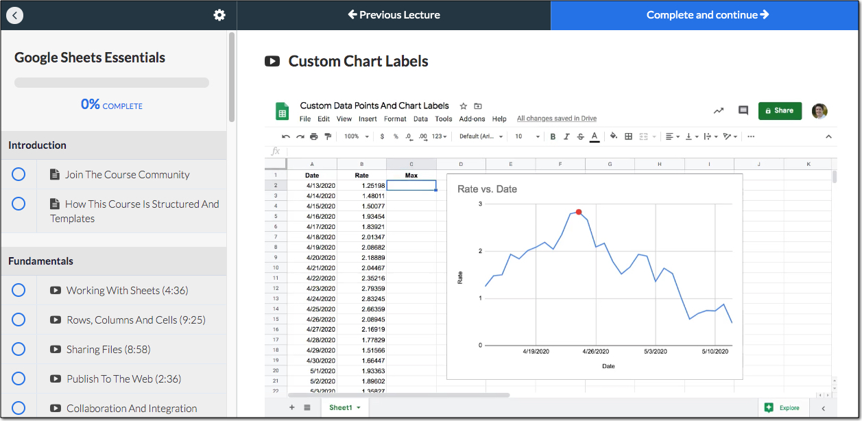Click the Google Sheets logo icon
Screen dimensions: 862x421
click(x=282, y=111)
